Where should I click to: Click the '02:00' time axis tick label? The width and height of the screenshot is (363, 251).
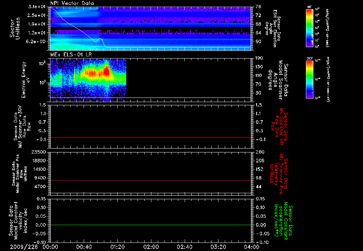pos(151,247)
